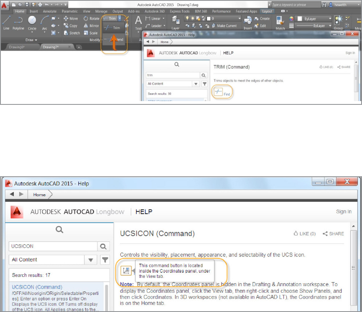Click the Text tool in Annotation panel
This screenshot has width=362, height=312.
coord(138,23)
